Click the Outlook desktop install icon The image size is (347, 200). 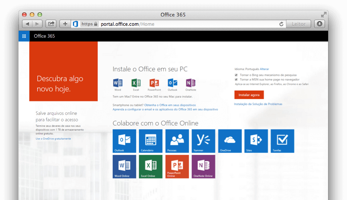click(x=173, y=83)
